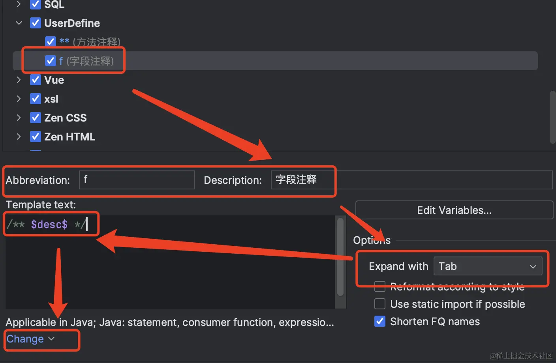Select the Zen CSS group label
The image size is (556, 363).
65,118
